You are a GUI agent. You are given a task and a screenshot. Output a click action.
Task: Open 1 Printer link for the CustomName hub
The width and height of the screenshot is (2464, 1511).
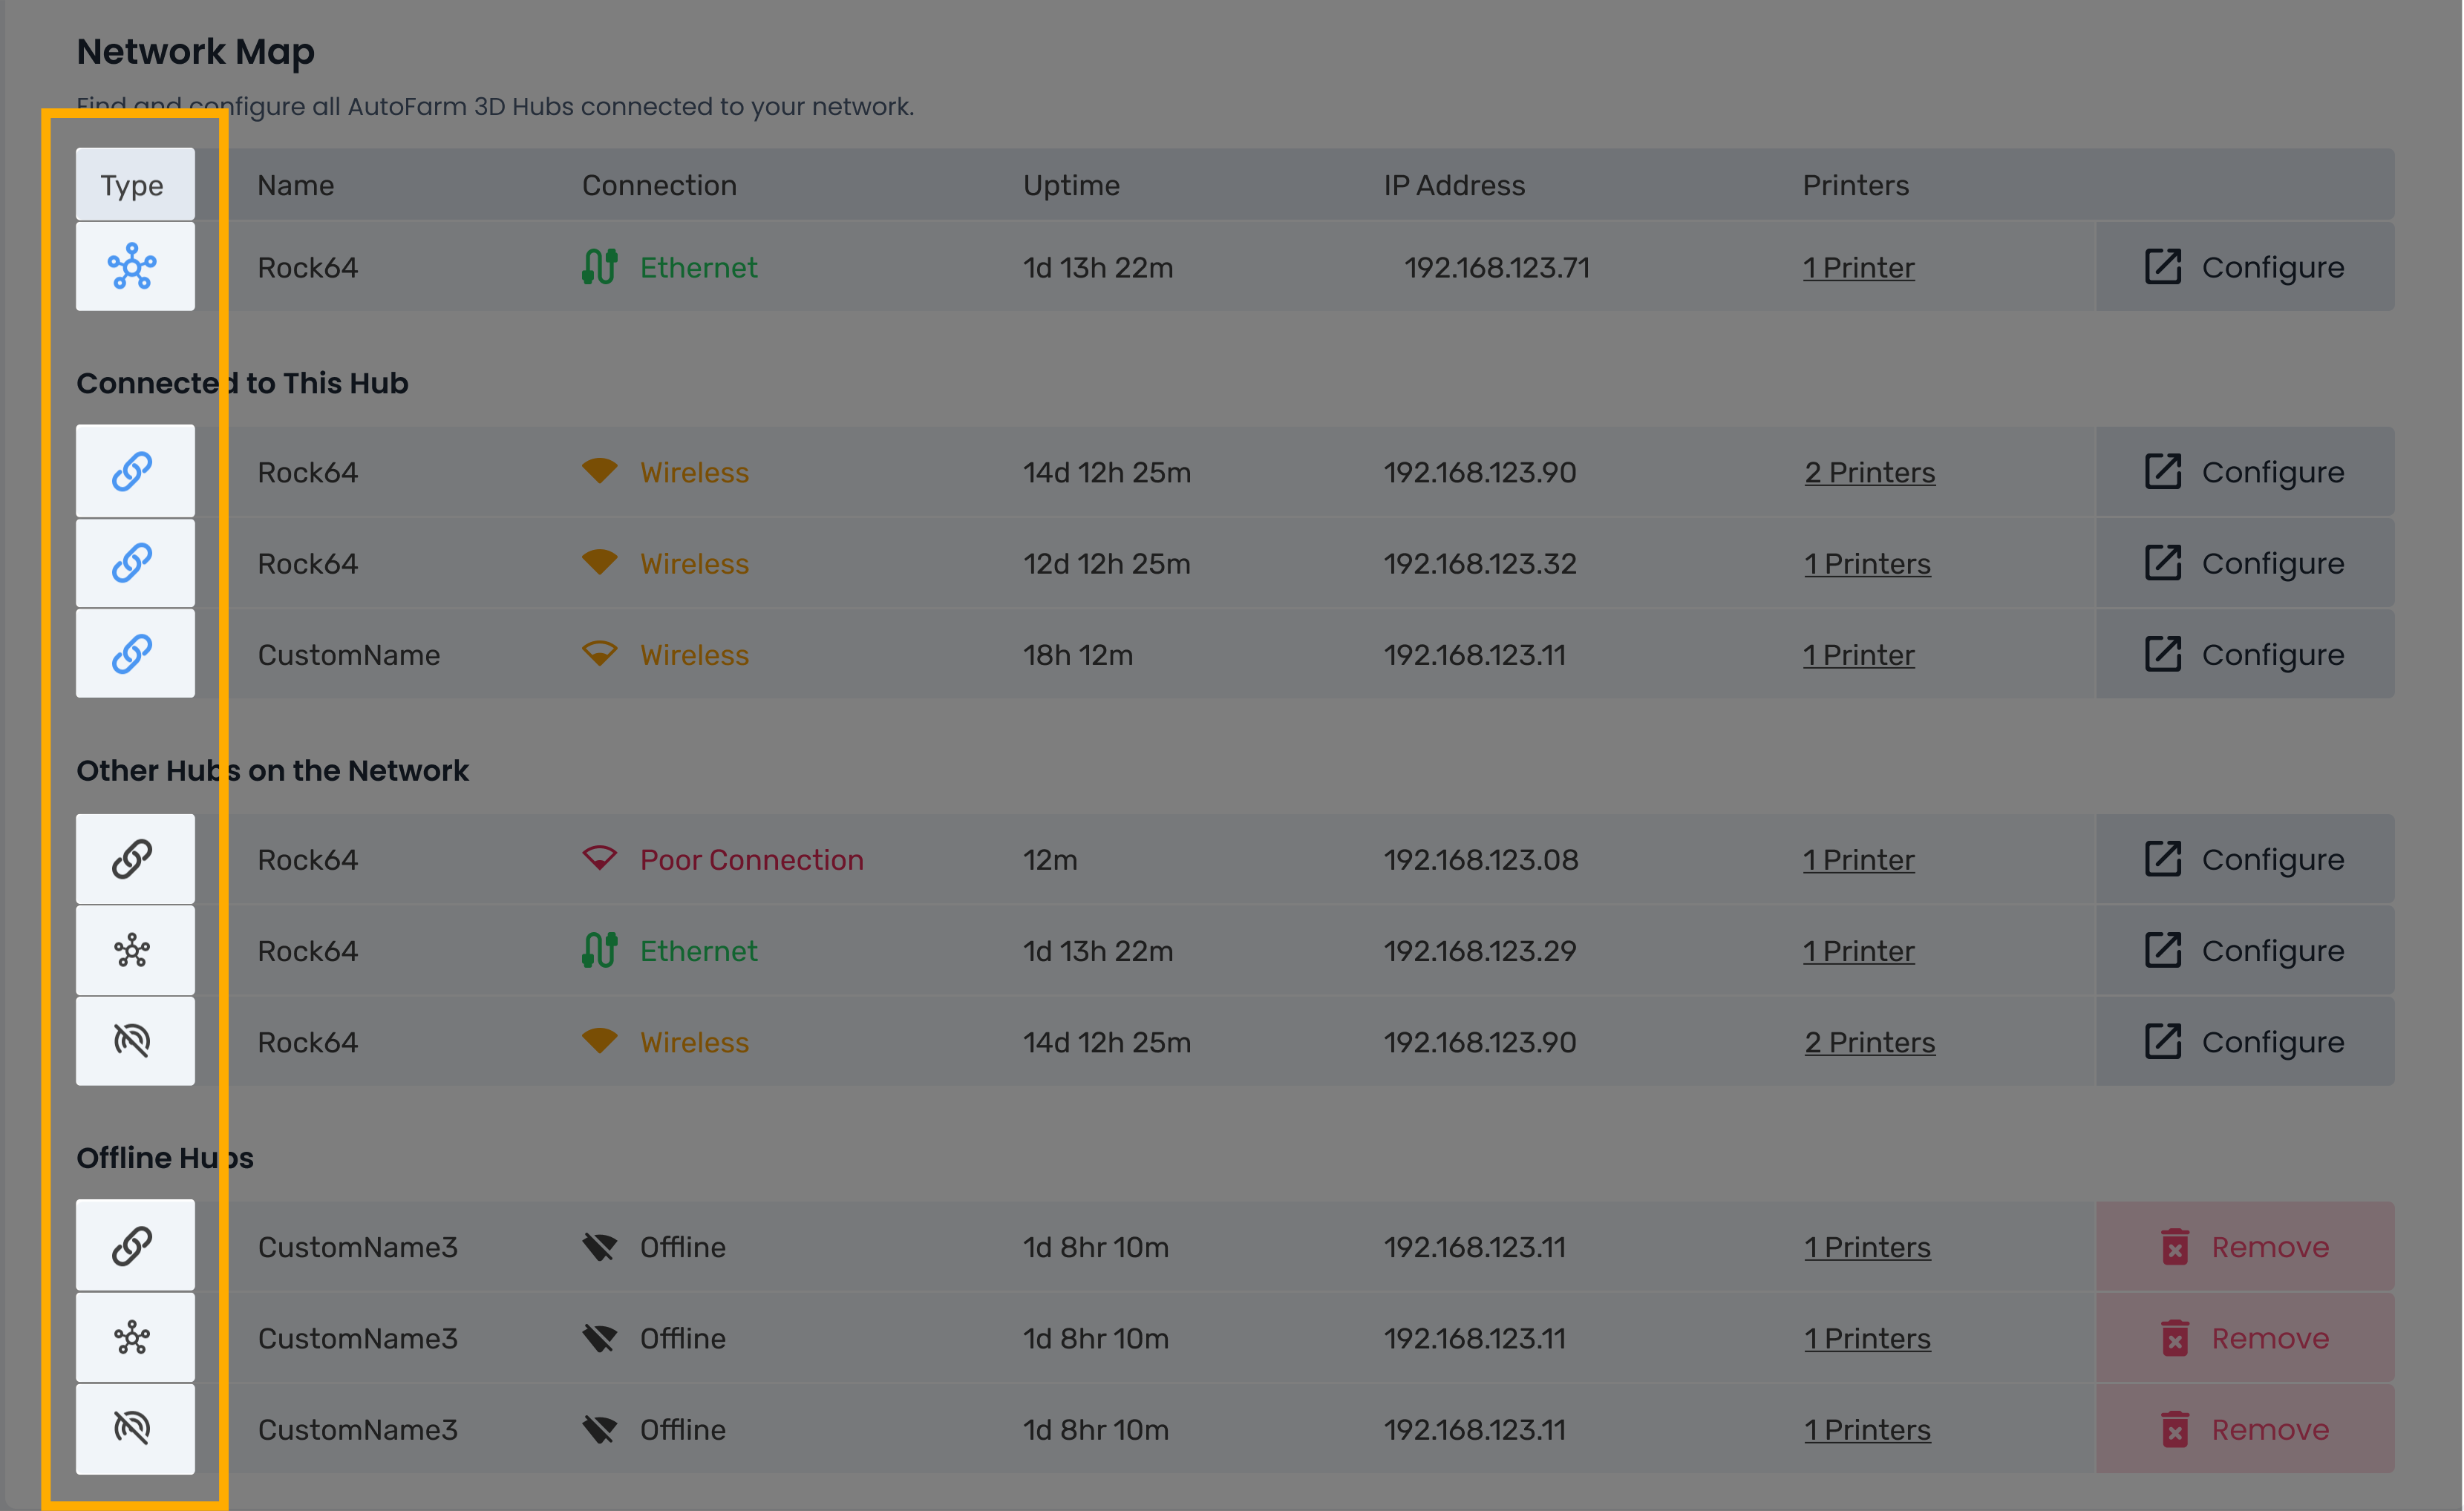pos(1858,655)
